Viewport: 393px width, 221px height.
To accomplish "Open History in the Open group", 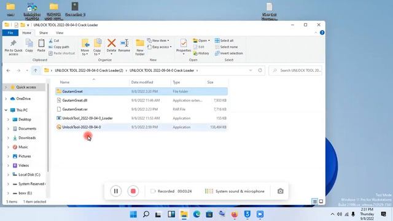I will [201, 53].
